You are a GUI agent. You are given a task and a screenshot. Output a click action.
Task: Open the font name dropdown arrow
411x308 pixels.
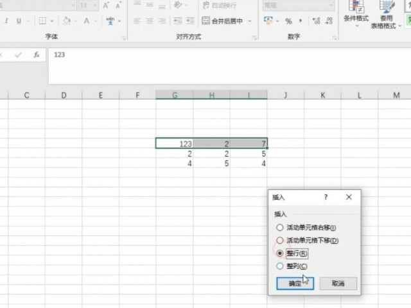73,5
